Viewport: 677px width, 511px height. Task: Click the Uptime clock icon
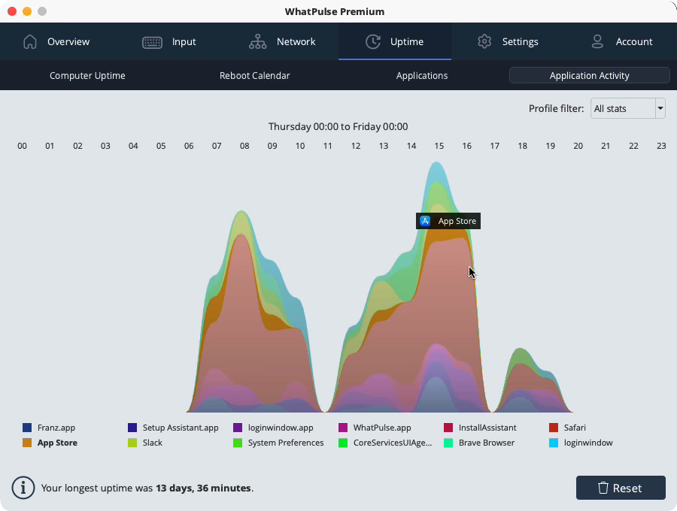tap(373, 42)
